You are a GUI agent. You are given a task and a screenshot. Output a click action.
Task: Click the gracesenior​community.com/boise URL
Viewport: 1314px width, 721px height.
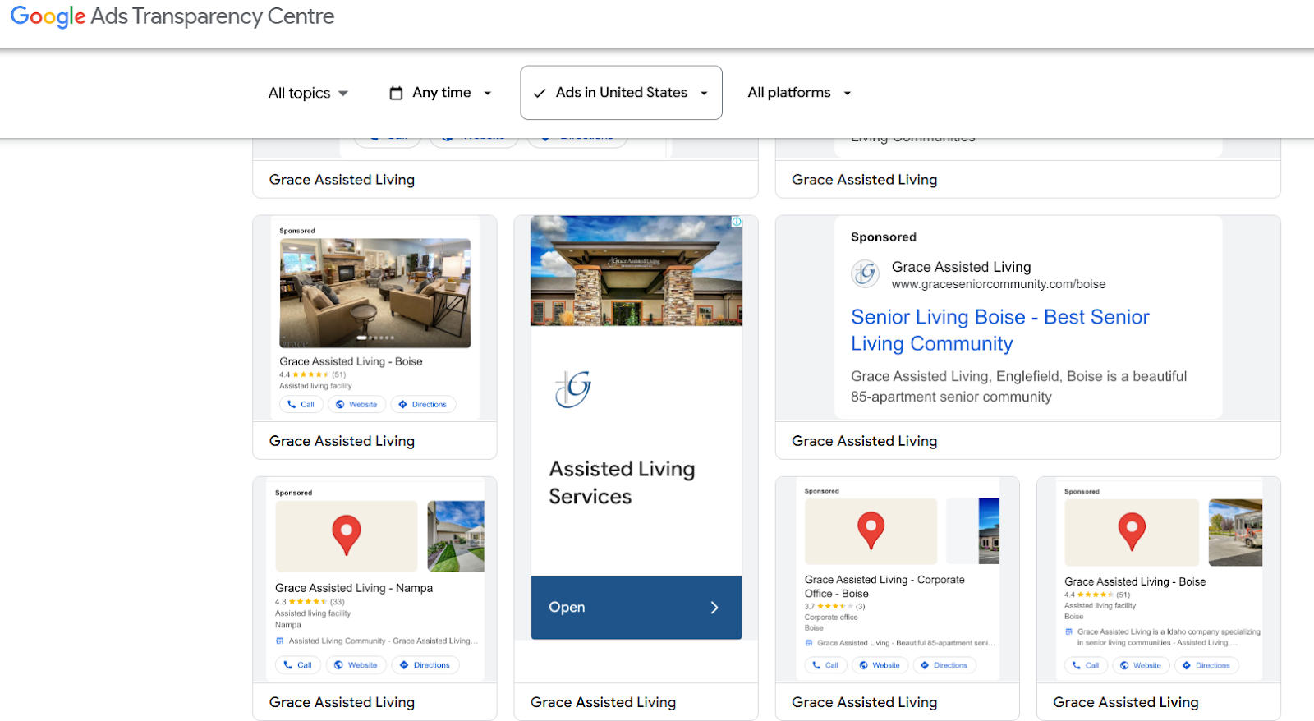click(999, 284)
